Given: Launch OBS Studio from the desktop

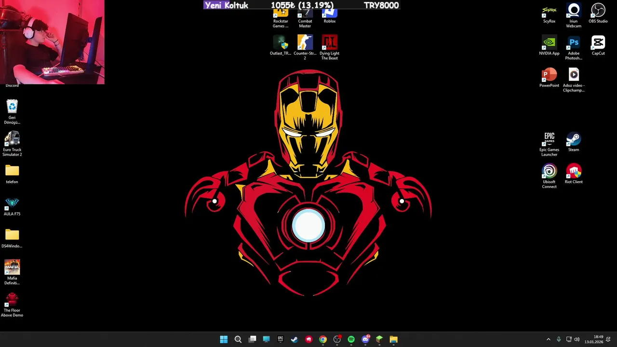Looking at the screenshot, I should (598, 14).
